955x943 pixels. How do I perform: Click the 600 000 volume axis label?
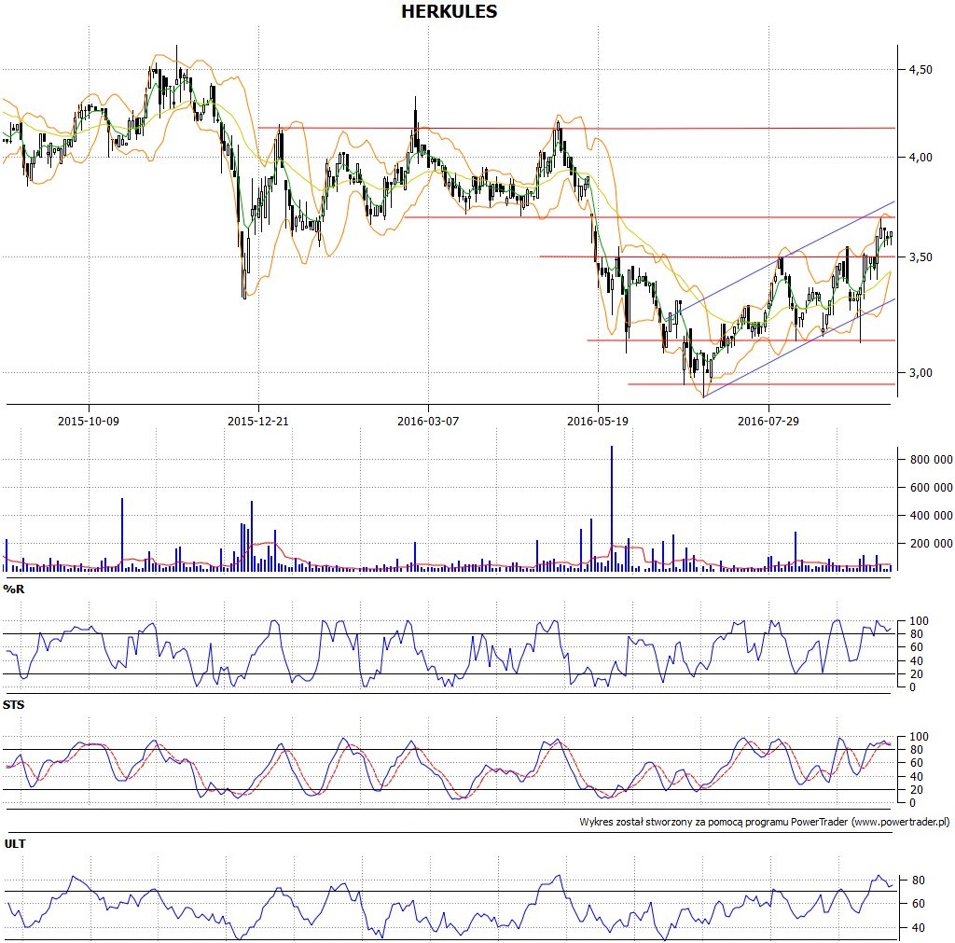[931, 487]
